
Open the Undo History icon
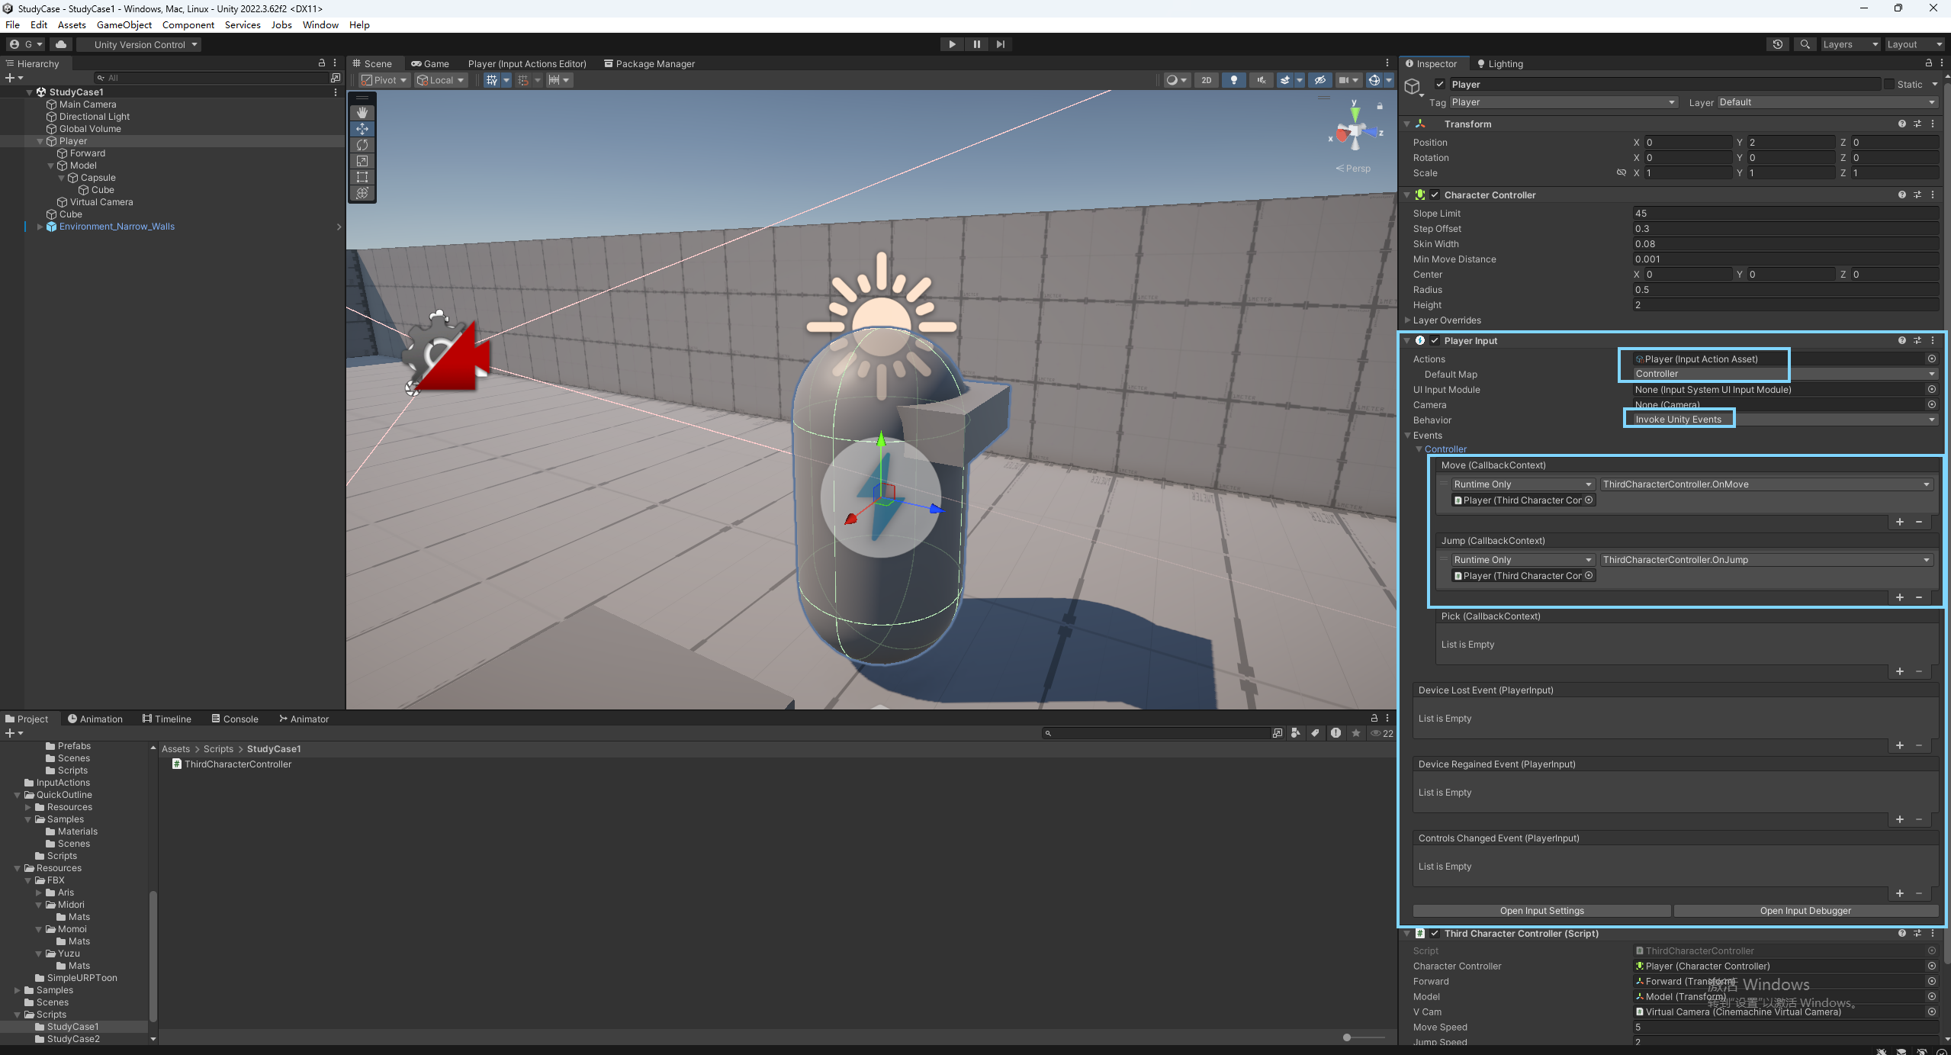(1777, 44)
